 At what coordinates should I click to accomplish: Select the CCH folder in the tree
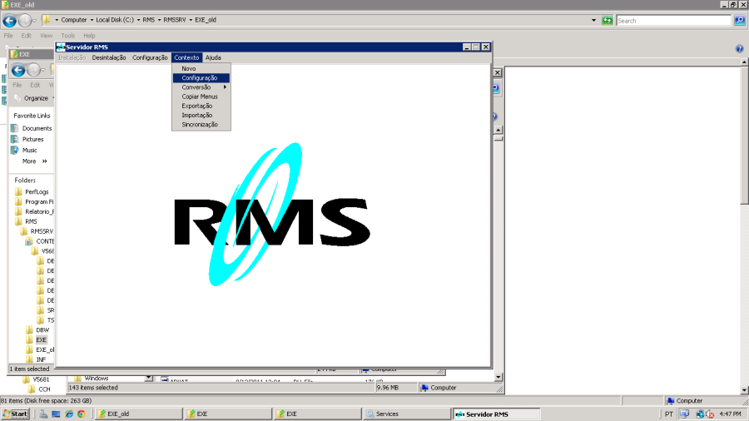pos(44,389)
